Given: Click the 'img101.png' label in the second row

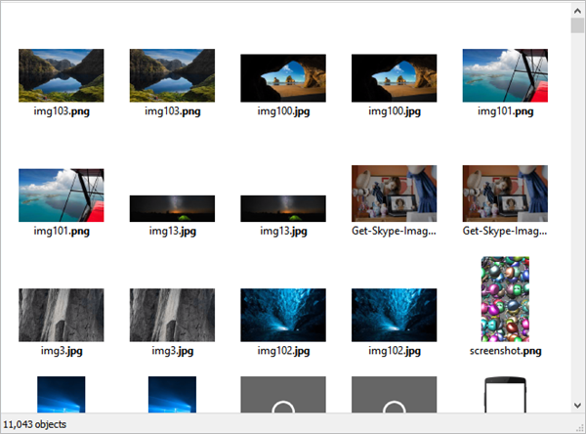Looking at the screenshot, I should click(62, 232).
